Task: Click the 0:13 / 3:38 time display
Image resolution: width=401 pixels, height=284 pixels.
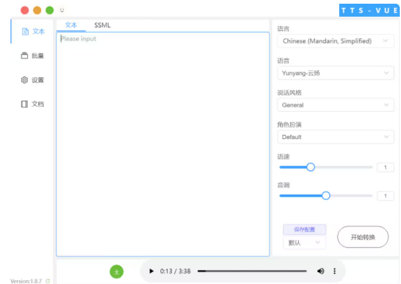Action: [175, 271]
